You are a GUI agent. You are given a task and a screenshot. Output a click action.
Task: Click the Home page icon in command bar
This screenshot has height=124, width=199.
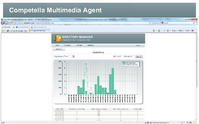point(154,31)
